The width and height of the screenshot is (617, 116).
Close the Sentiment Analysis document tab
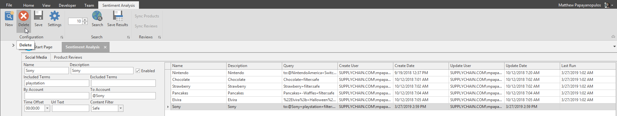[x=105, y=47]
